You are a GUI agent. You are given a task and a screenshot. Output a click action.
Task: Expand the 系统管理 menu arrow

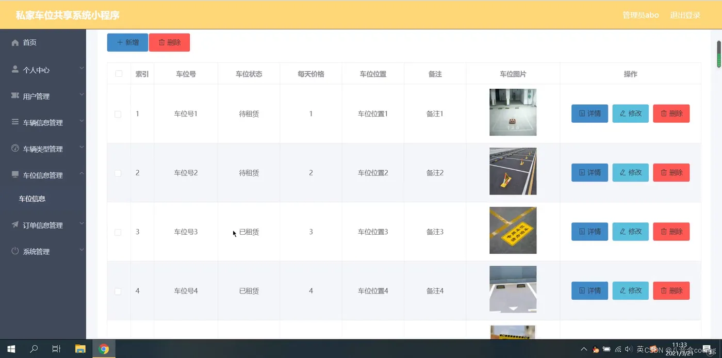coord(81,250)
